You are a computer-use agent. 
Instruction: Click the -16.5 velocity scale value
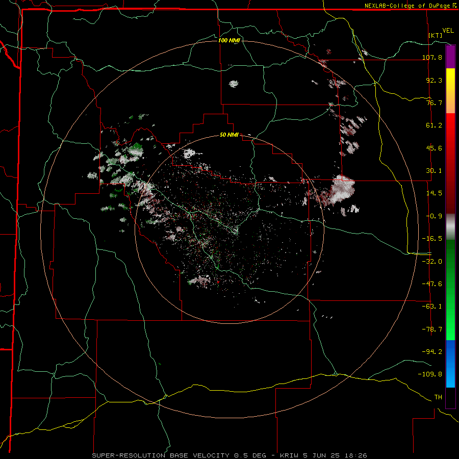coord(432,239)
